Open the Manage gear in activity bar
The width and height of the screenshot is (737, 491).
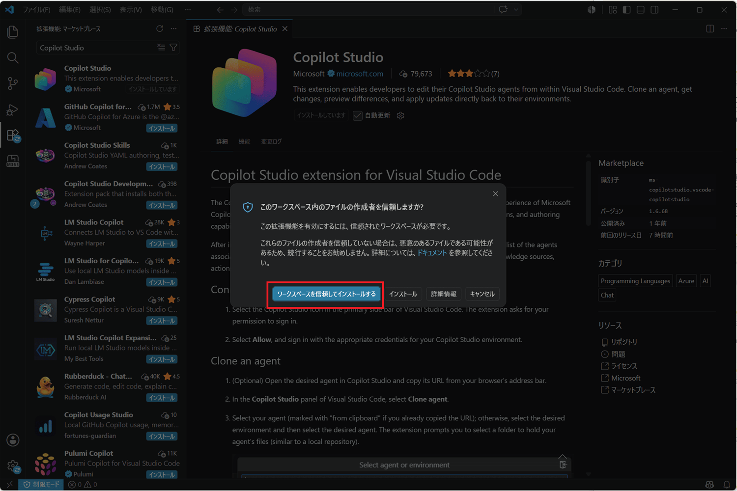[13, 466]
